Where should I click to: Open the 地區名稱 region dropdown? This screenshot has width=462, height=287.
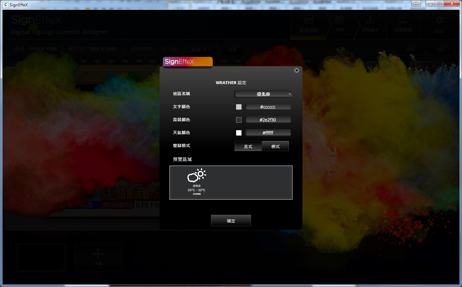(x=263, y=94)
